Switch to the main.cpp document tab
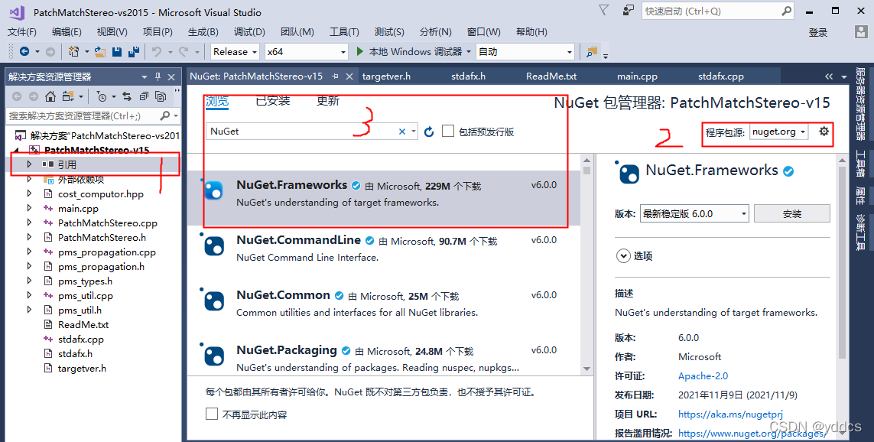This screenshot has width=874, height=442. [637, 76]
